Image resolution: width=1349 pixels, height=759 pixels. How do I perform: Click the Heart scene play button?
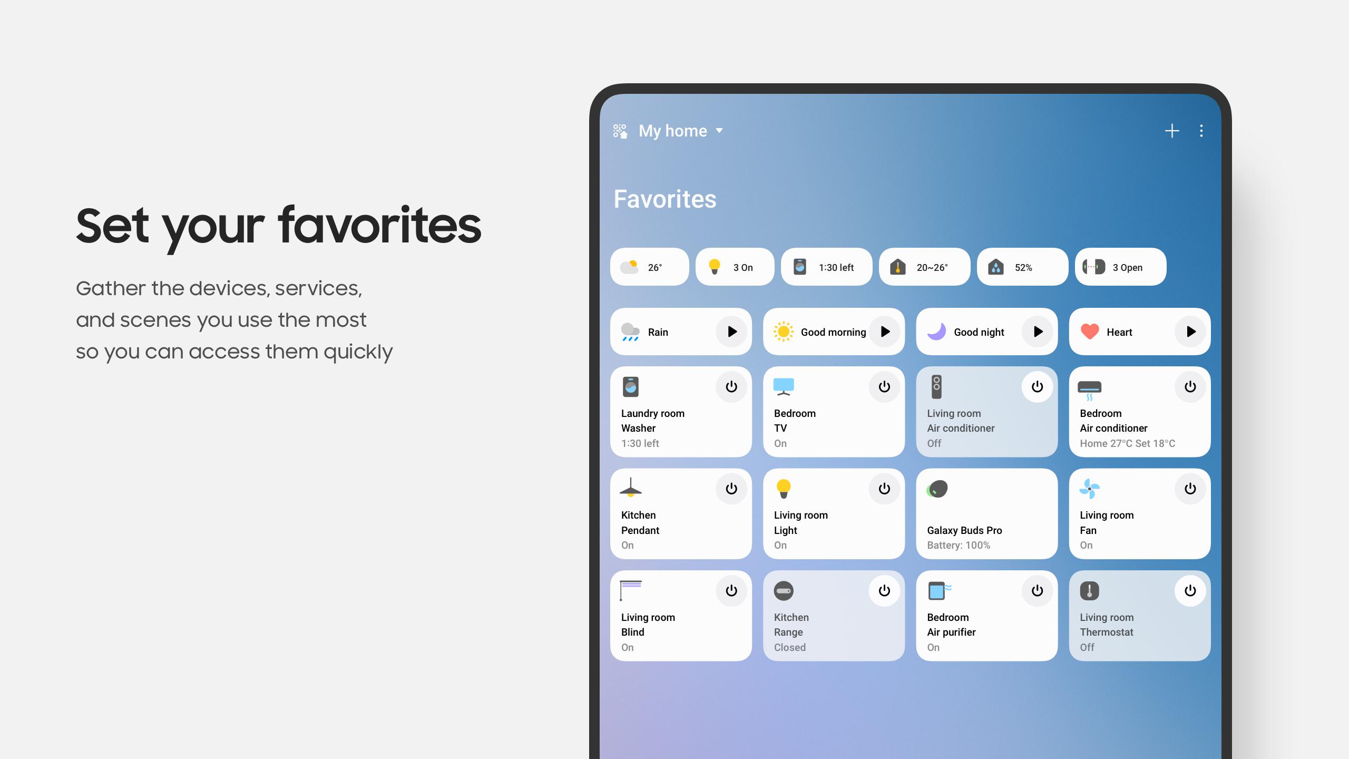click(1190, 332)
